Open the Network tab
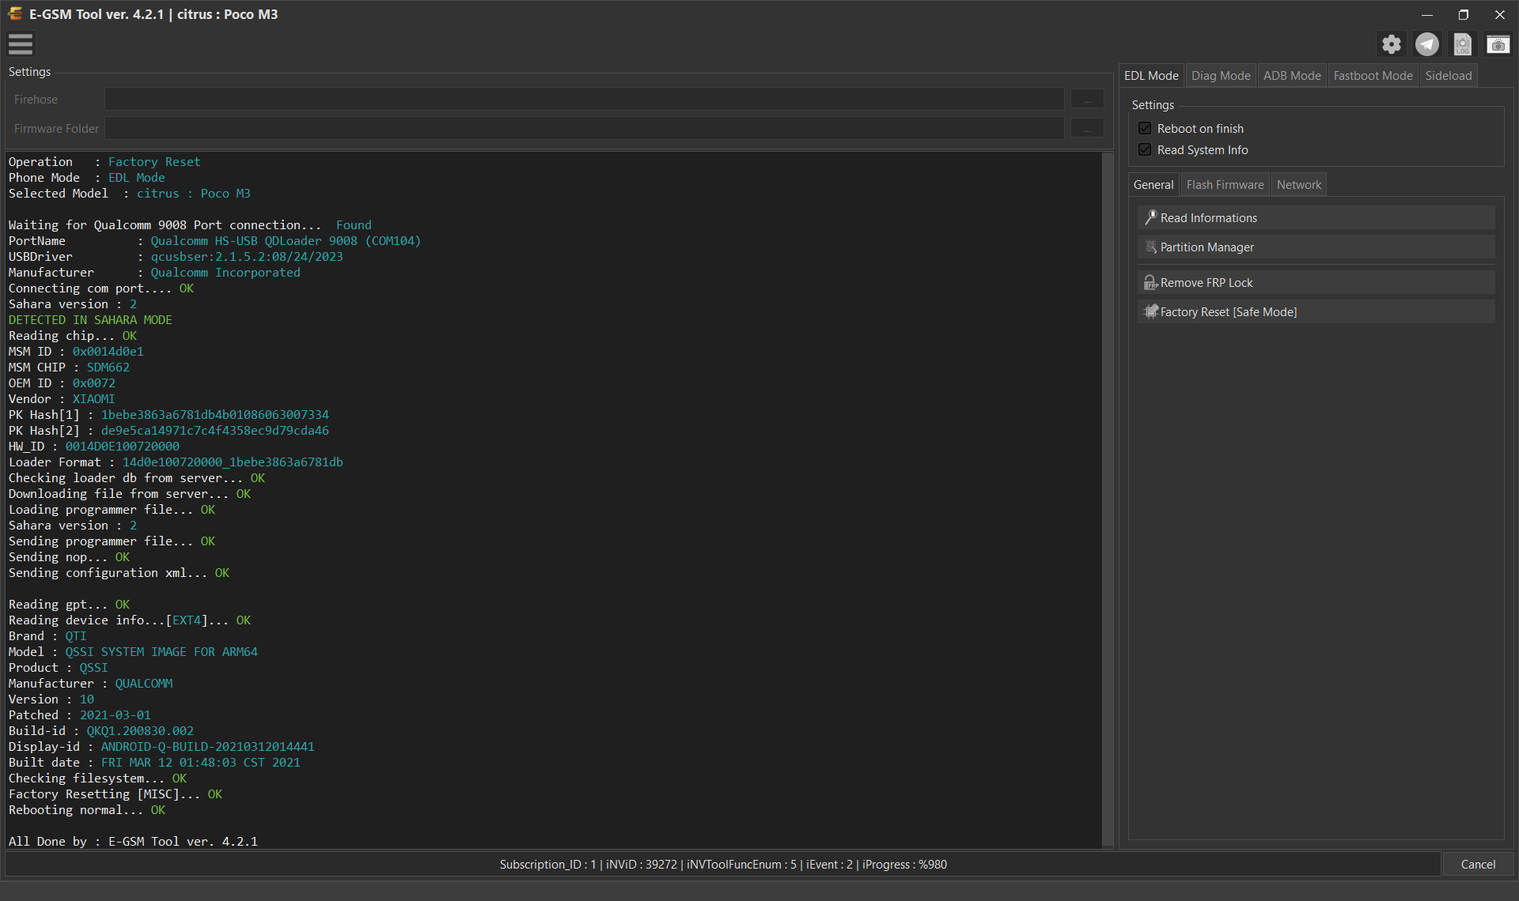 point(1298,185)
